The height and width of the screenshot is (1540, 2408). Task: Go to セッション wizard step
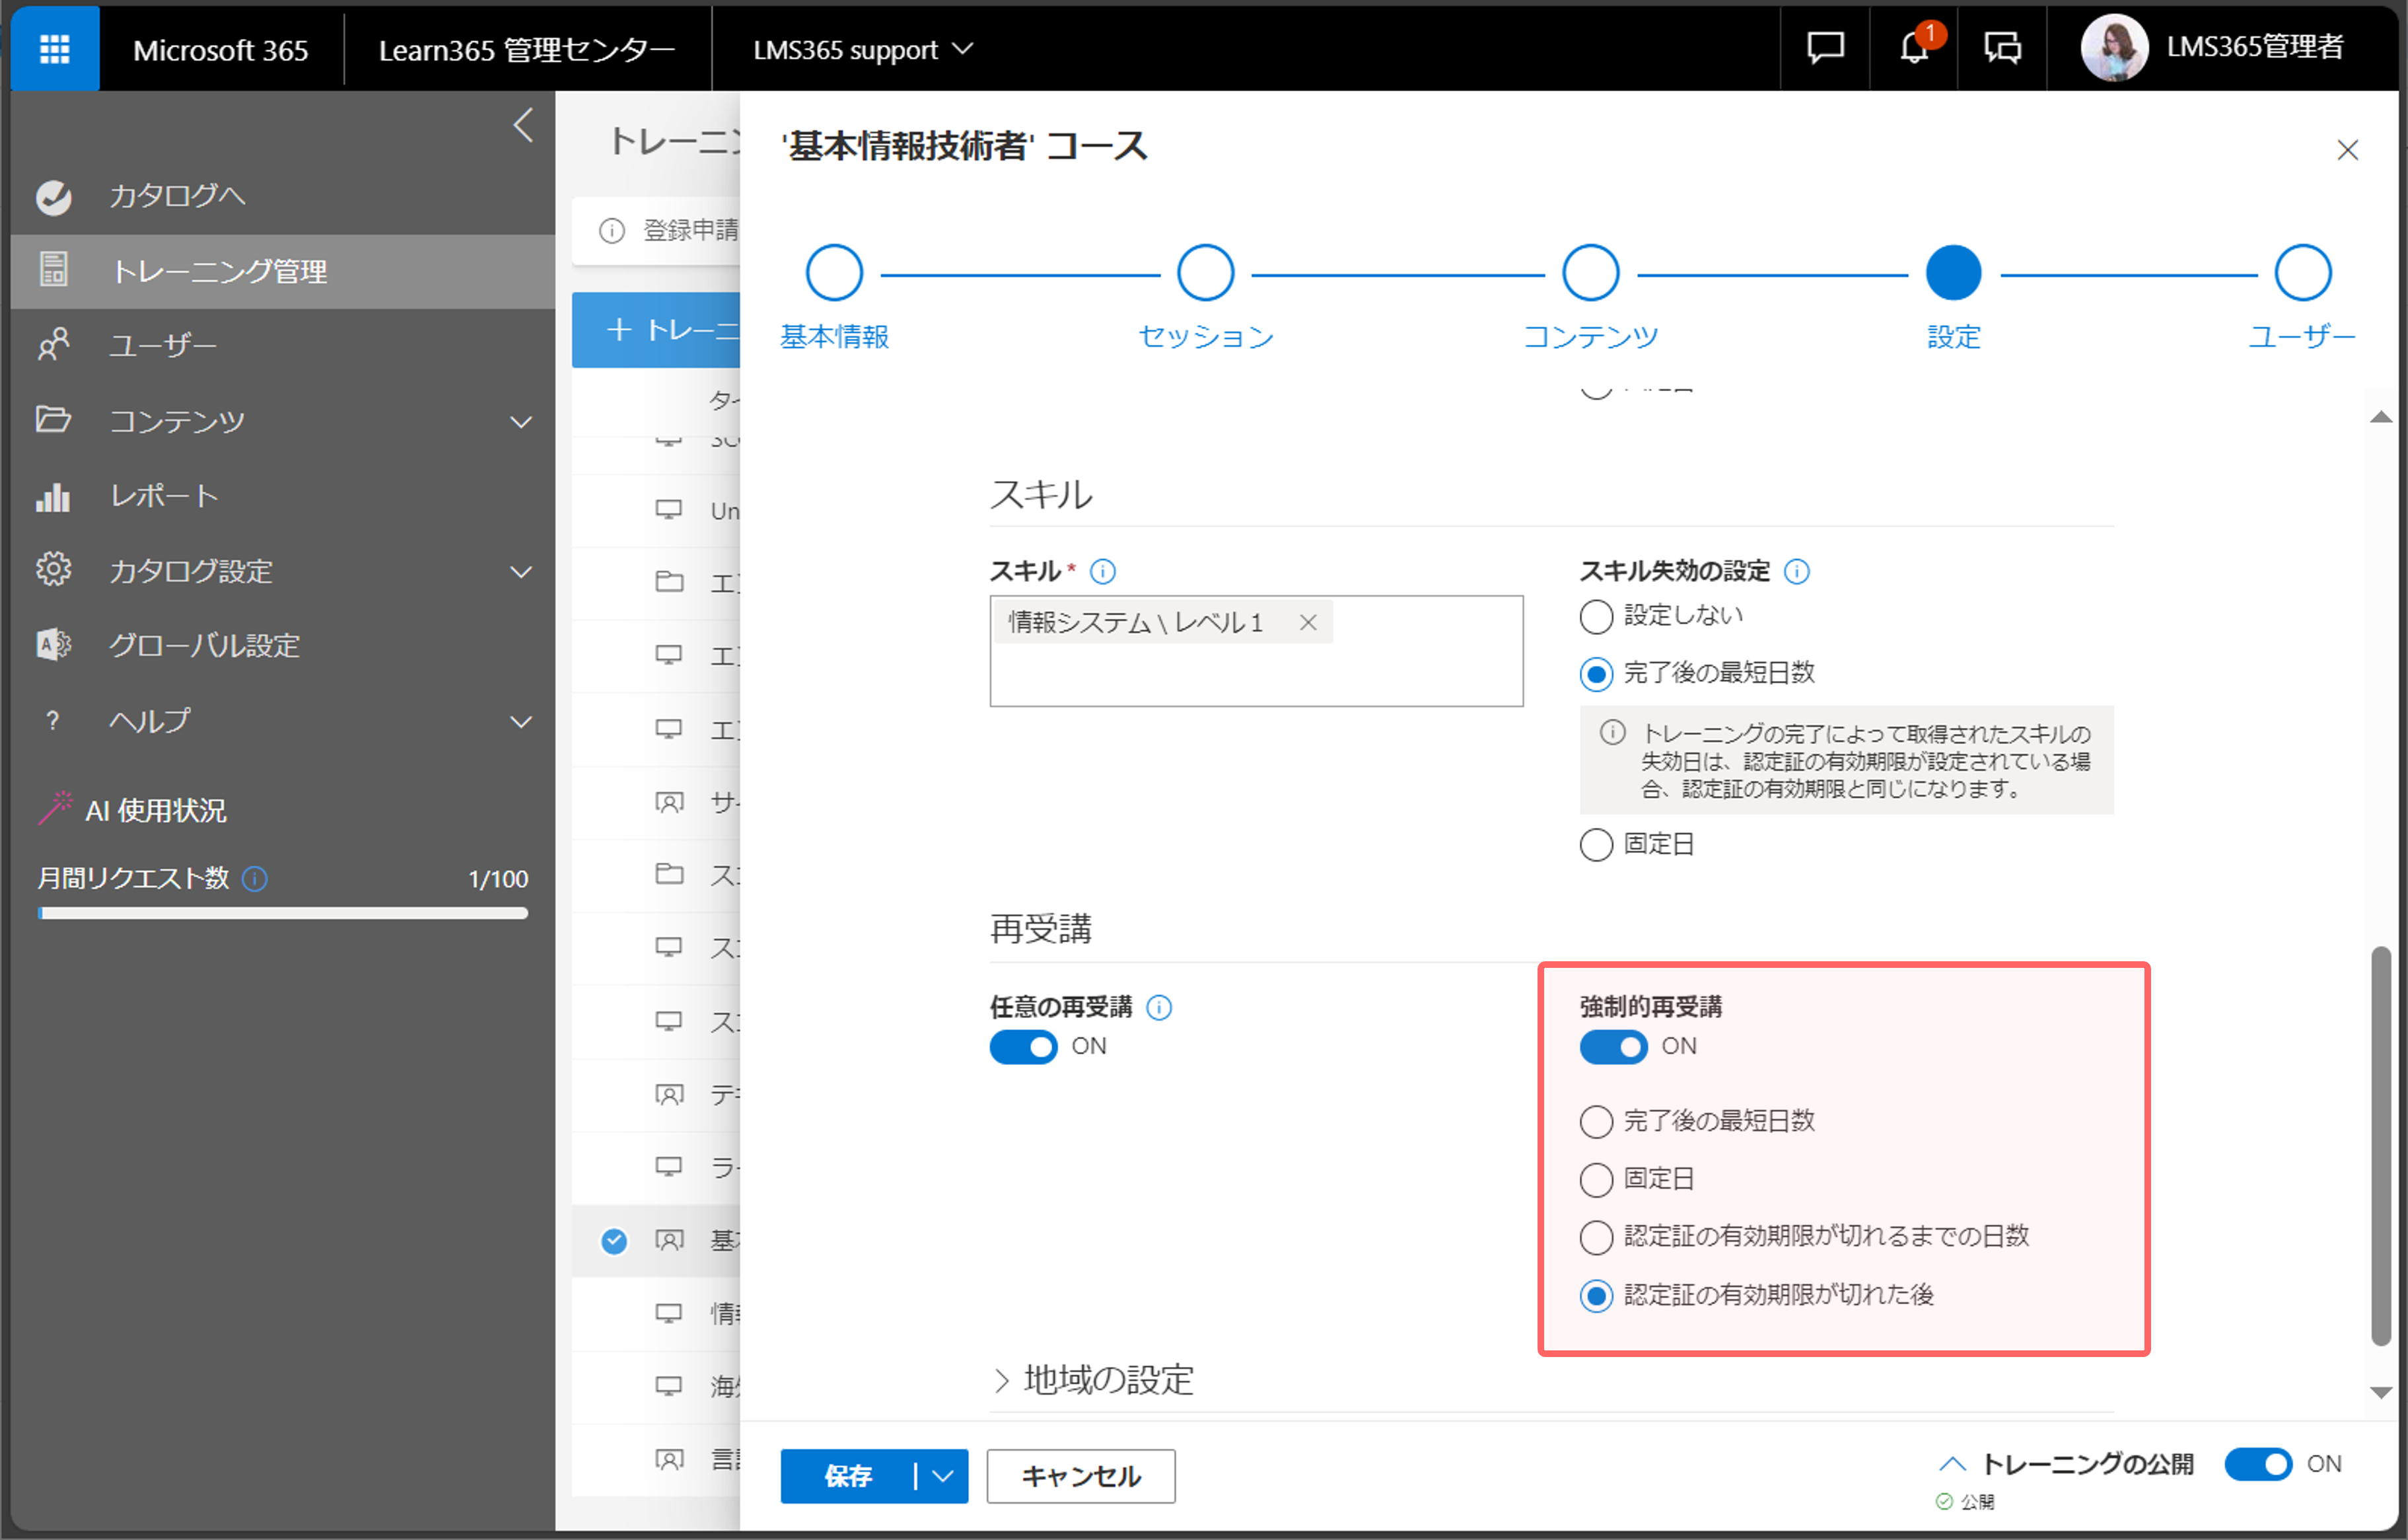click(1205, 273)
